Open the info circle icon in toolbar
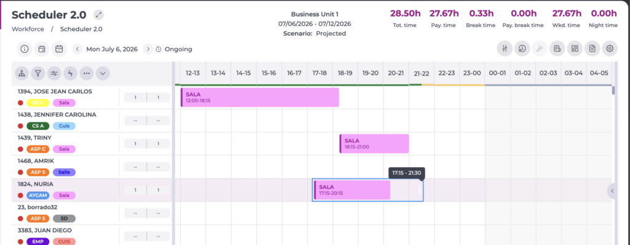This screenshot has width=630, height=245. point(25,49)
